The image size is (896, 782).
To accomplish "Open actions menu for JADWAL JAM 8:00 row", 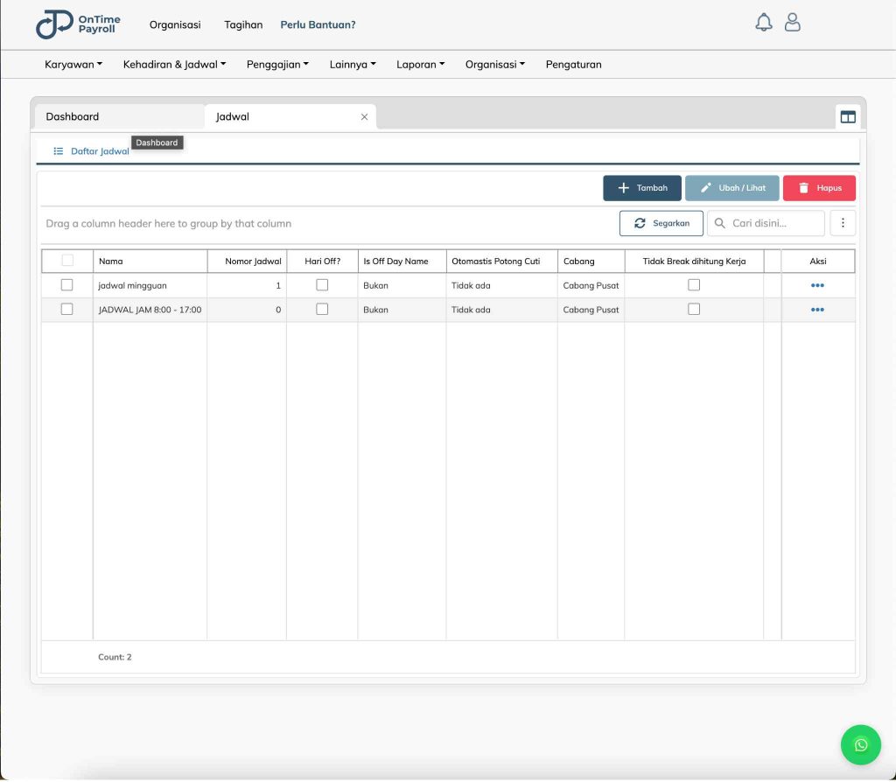I will click(817, 310).
